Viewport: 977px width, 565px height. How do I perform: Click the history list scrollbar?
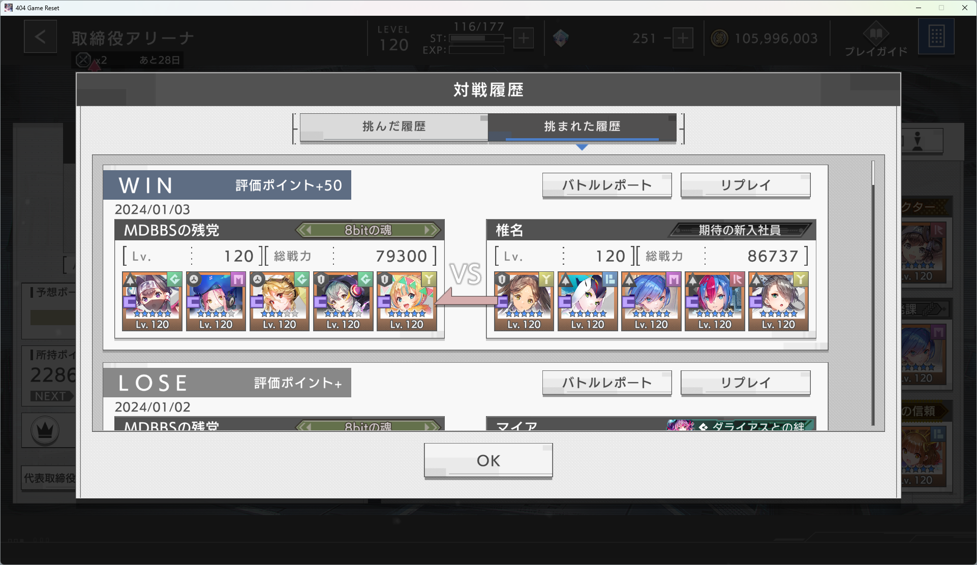[873, 293]
